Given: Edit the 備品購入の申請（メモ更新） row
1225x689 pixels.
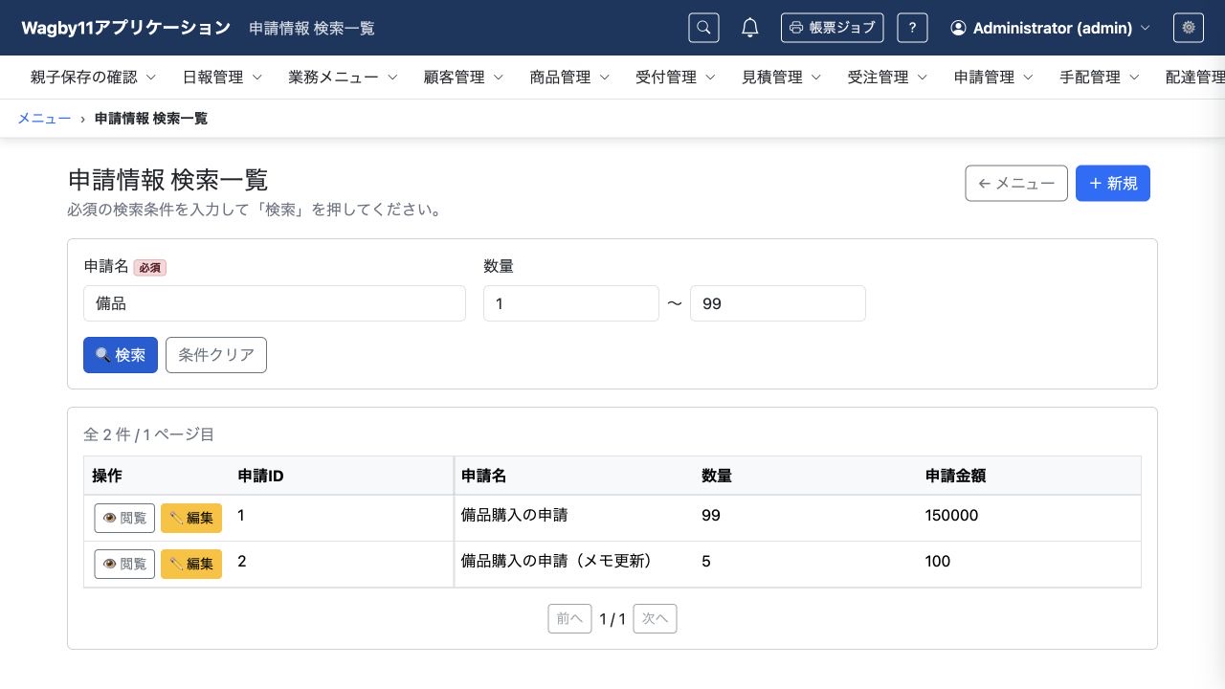Looking at the screenshot, I should (191, 564).
